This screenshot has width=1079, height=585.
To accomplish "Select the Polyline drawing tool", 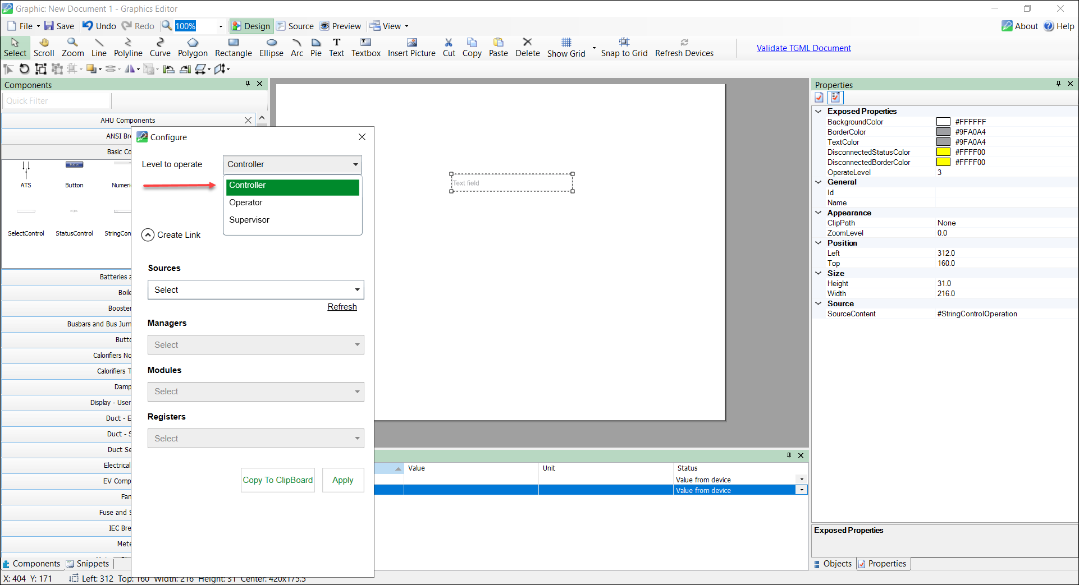I will pyautogui.click(x=128, y=48).
